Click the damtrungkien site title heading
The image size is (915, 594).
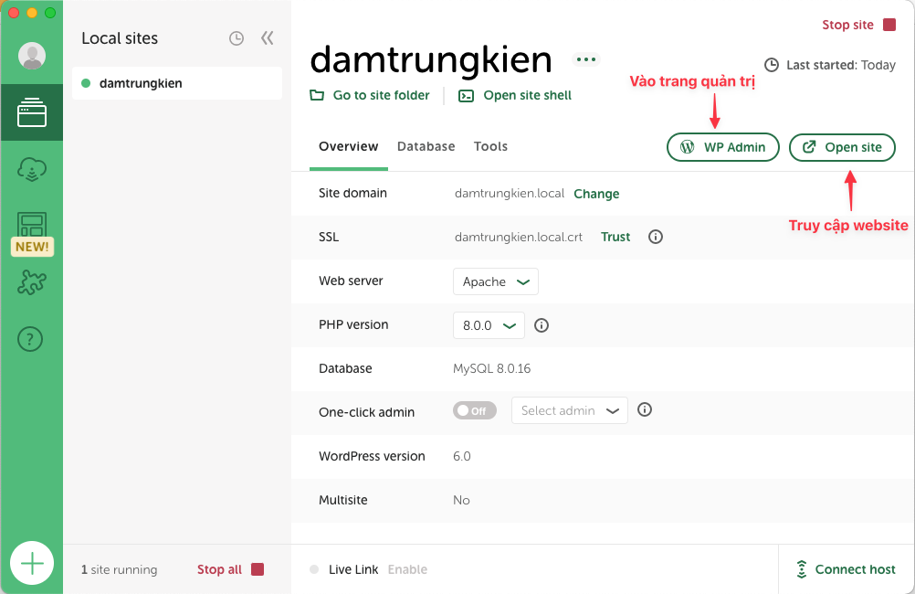431,59
